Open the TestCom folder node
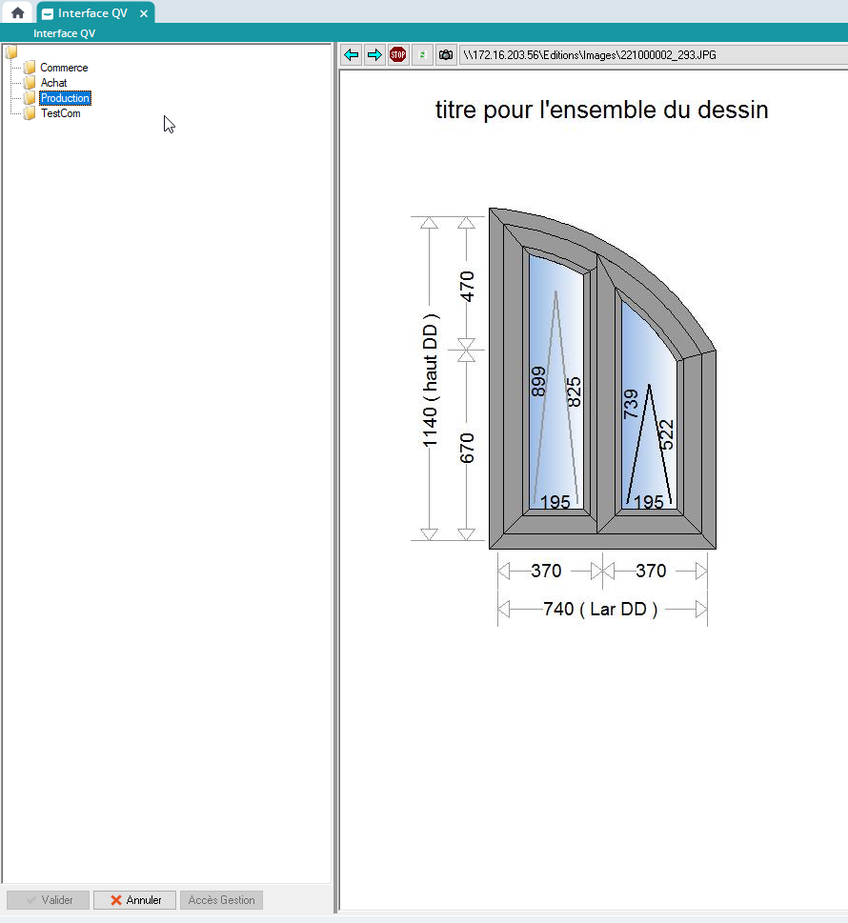848x923 pixels. (60, 113)
